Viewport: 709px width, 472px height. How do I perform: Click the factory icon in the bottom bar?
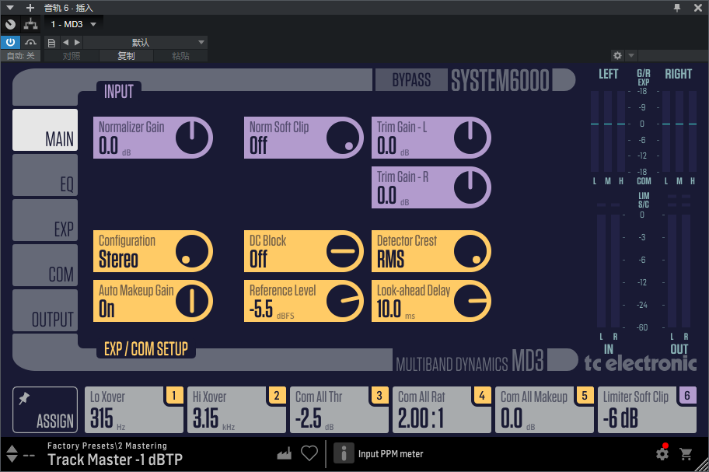[285, 453]
